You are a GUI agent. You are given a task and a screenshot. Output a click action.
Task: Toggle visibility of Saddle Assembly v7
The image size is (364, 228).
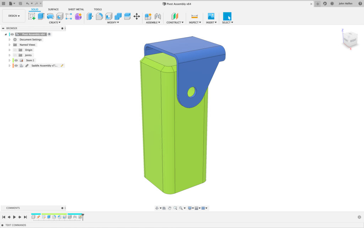pyautogui.click(x=16, y=66)
